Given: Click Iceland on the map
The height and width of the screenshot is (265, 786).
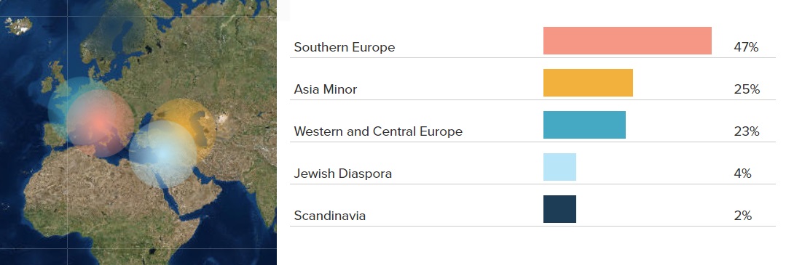Looking at the screenshot, I should click(18, 25).
